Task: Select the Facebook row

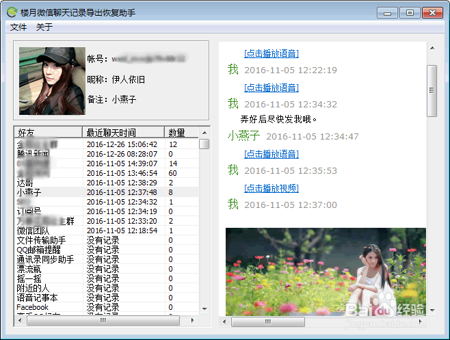Action: pos(106,307)
